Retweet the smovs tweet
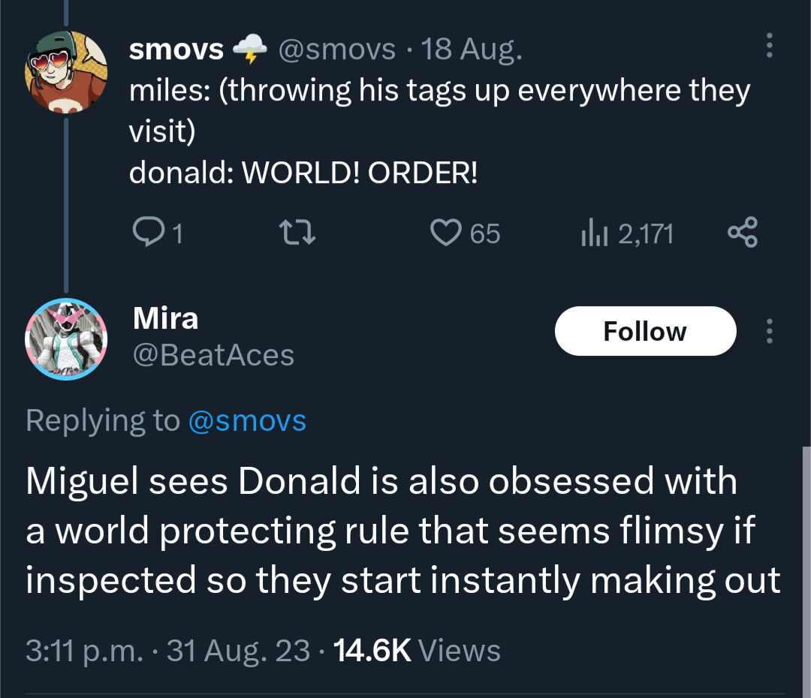The image size is (811, 698). [x=297, y=234]
